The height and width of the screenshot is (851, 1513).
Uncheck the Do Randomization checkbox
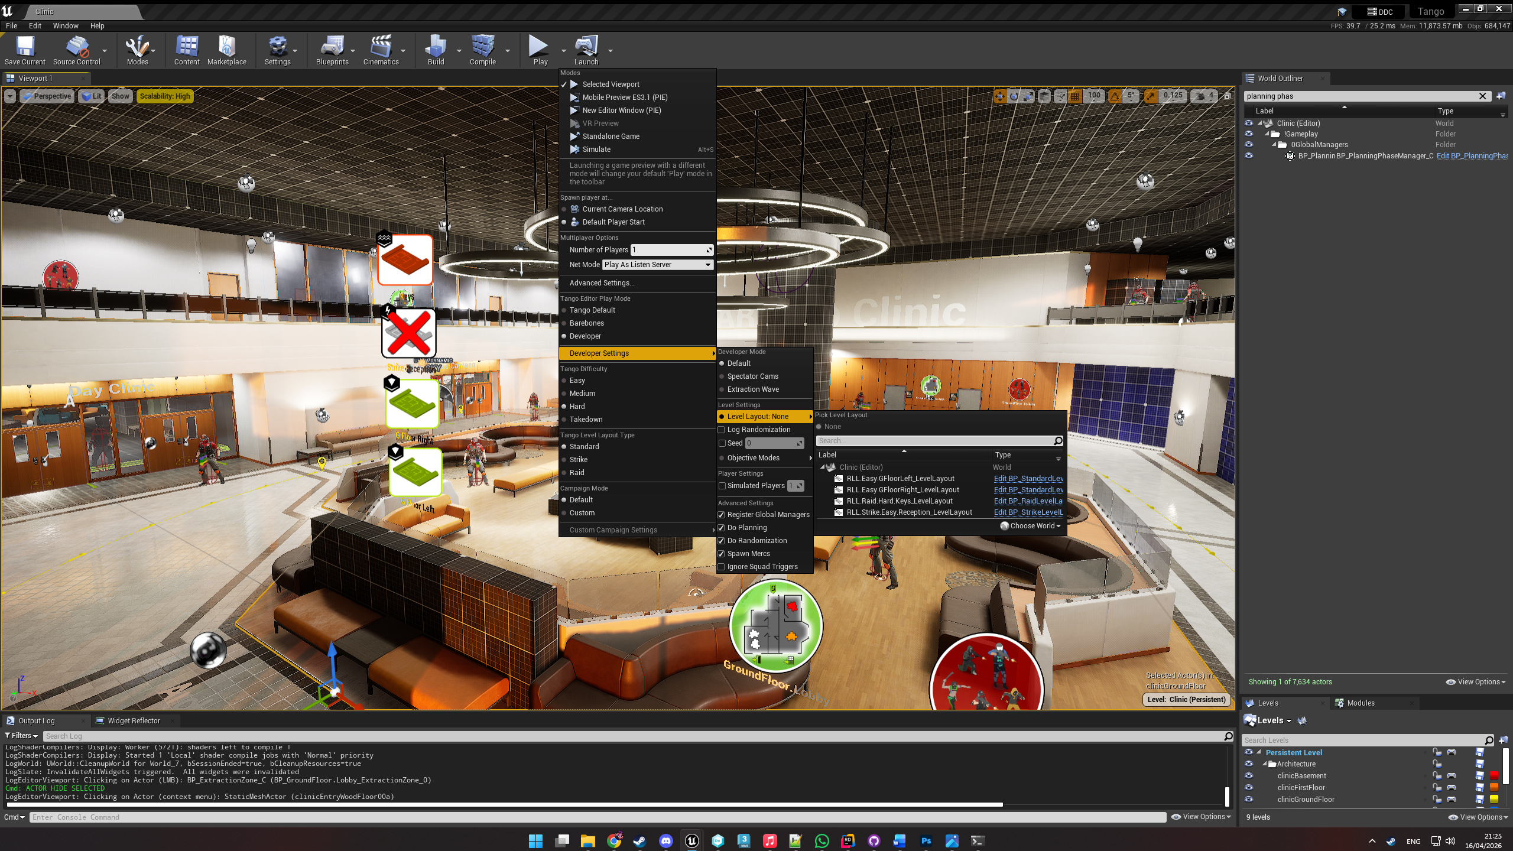pos(721,541)
